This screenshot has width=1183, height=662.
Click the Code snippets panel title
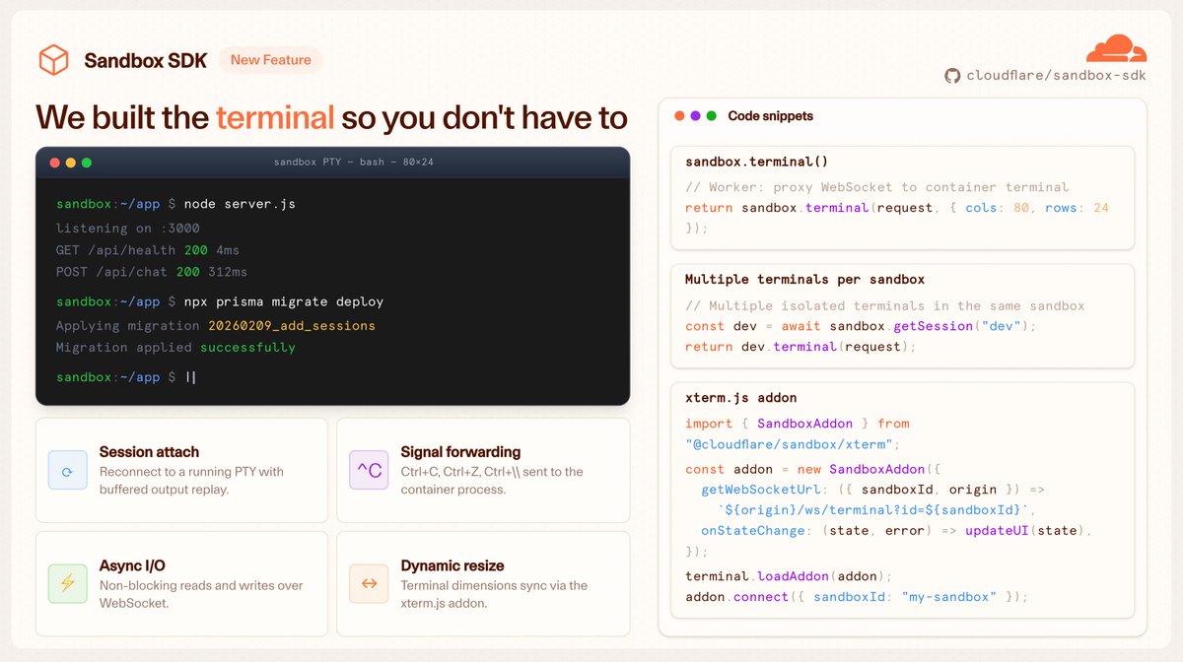click(771, 116)
